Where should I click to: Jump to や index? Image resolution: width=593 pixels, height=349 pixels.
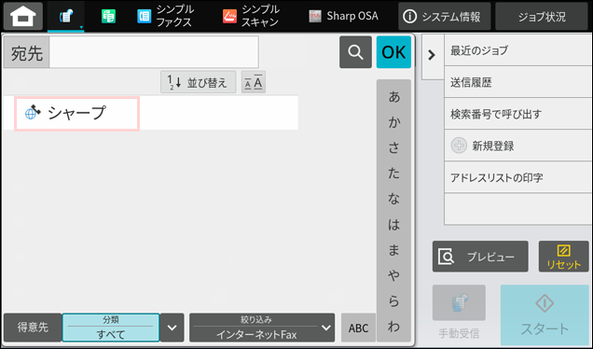393,275
